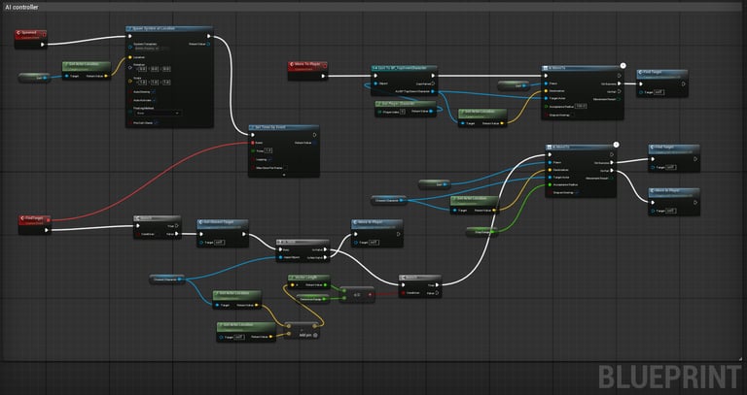Click the Player Index value field
The width and height of the screenshot is (747, 395).
click(403, 112)
